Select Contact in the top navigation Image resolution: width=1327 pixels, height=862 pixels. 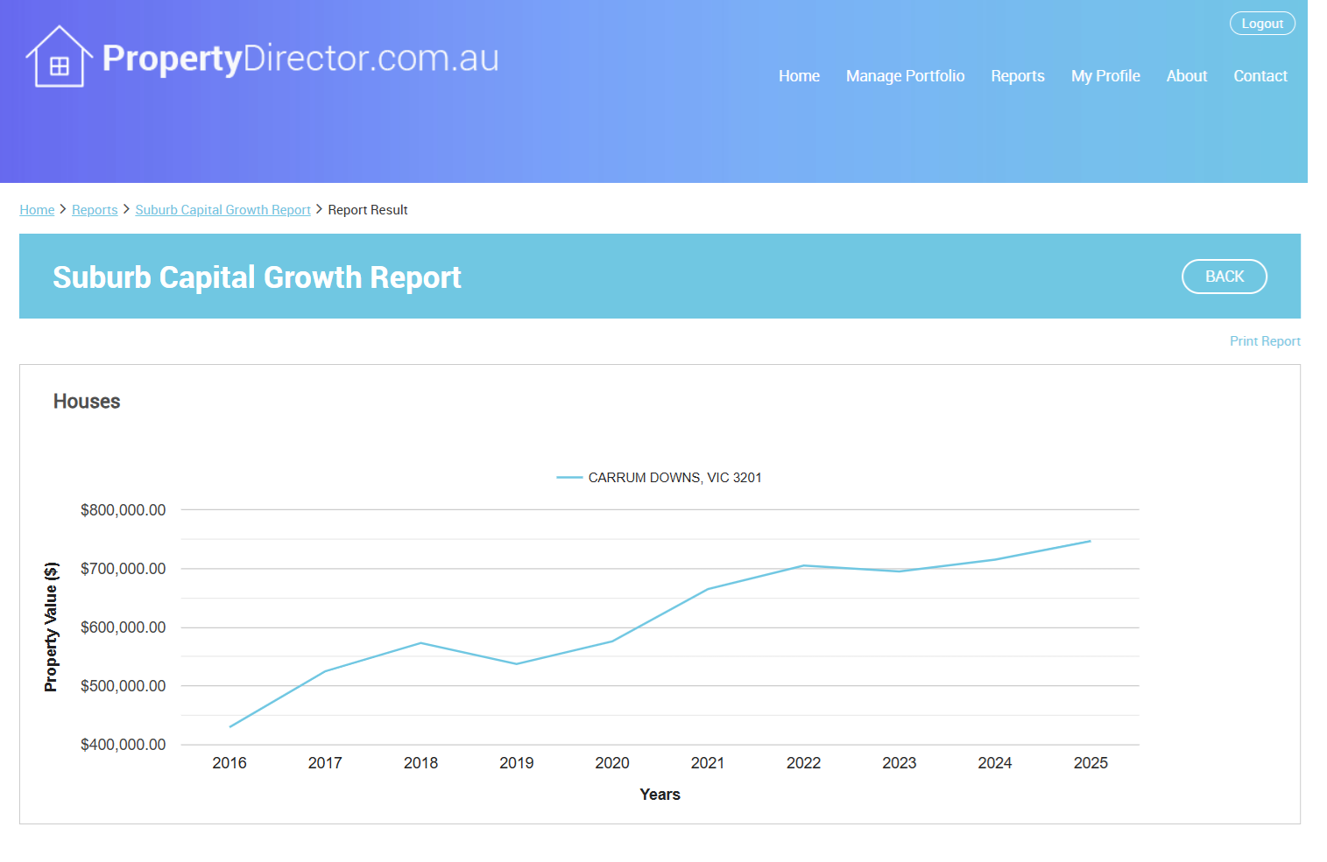pos(1260,76)
